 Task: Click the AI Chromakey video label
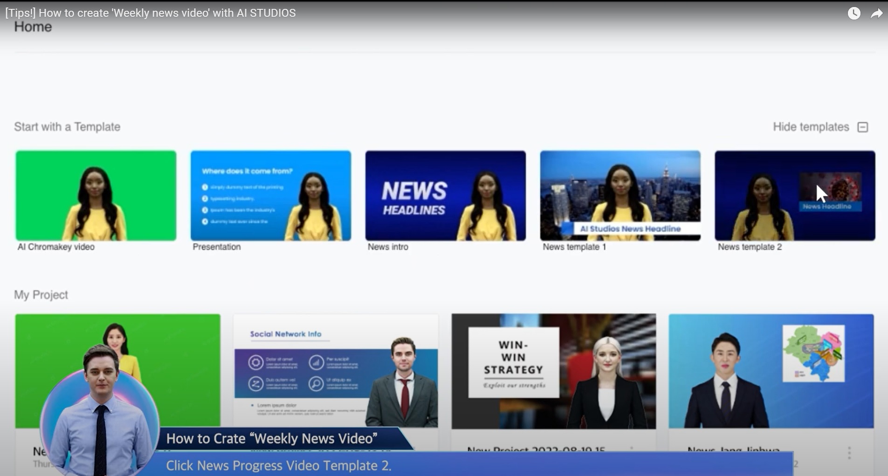click(56, 247)
